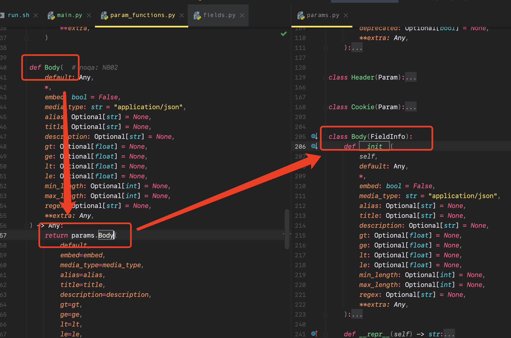511x338 pixels.
Task: Click the Python file icon on param_functions.py tab
Action: (x=104, y=16)
